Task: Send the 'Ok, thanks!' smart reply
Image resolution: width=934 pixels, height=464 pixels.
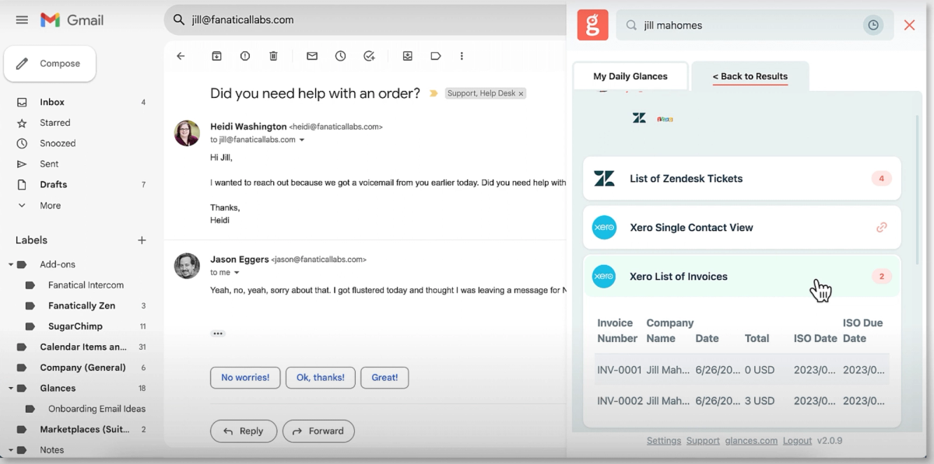Action: pyautogui.click(x=321, y=378)
